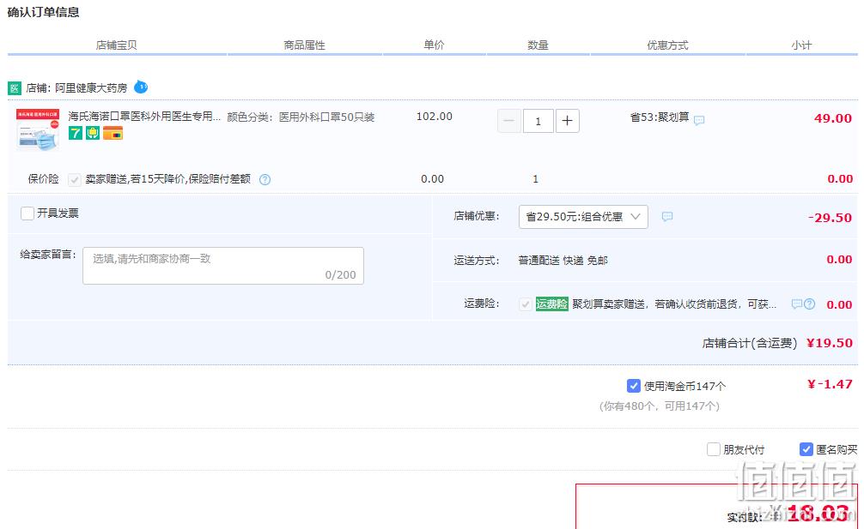Click the comment icon next to 店铺优惠 dropdown
The height and width of the screenshot is (529, 864).
(667, 217)
